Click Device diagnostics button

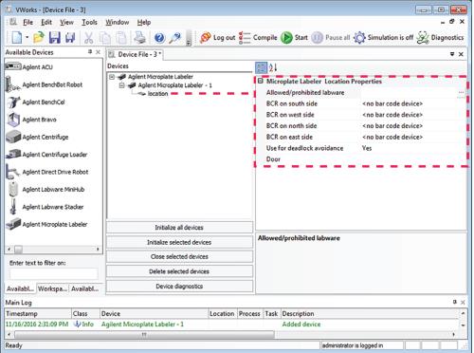[179, 287]
